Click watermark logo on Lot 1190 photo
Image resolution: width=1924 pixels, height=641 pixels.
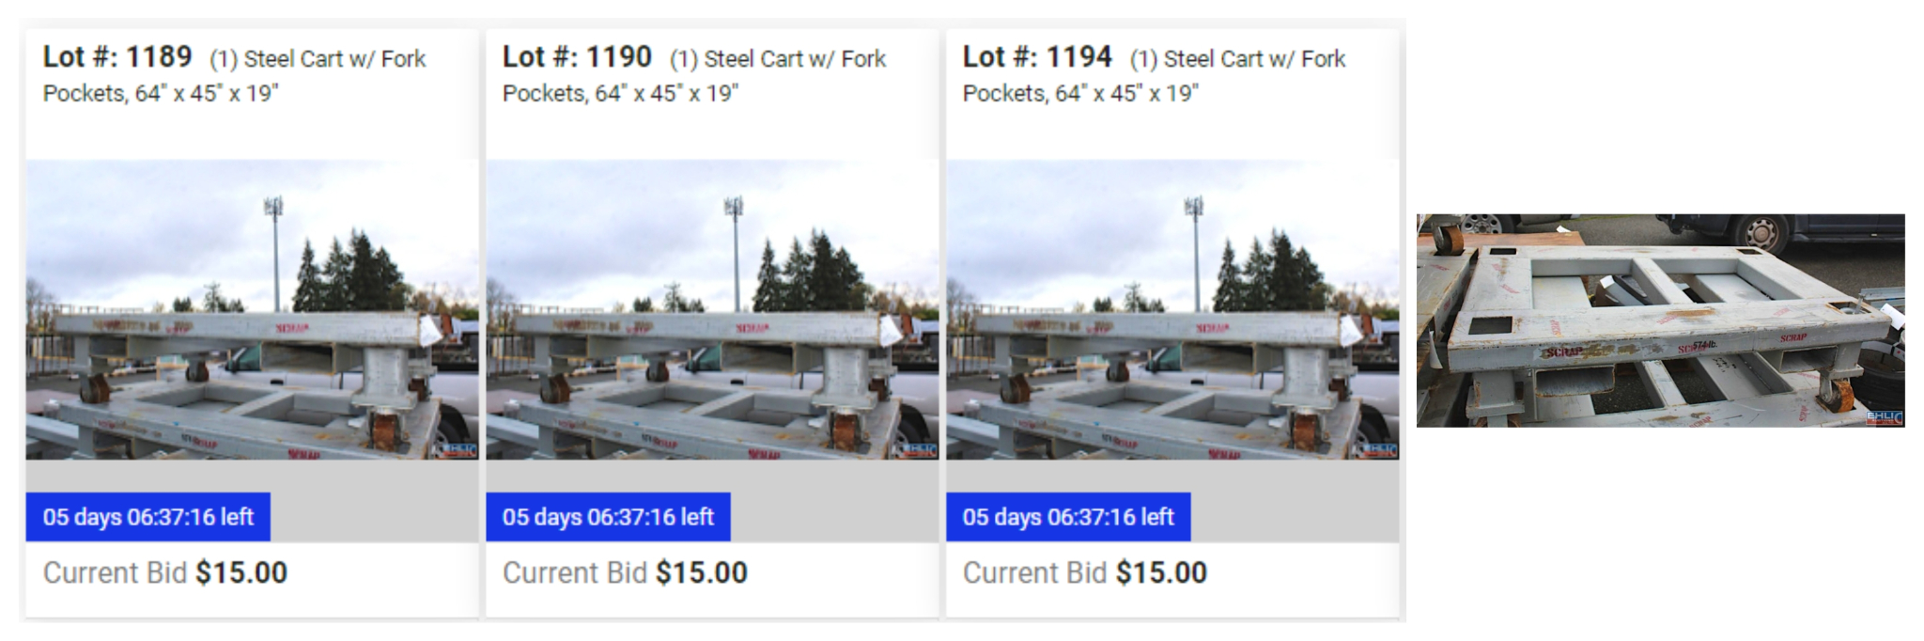point(918,450)
